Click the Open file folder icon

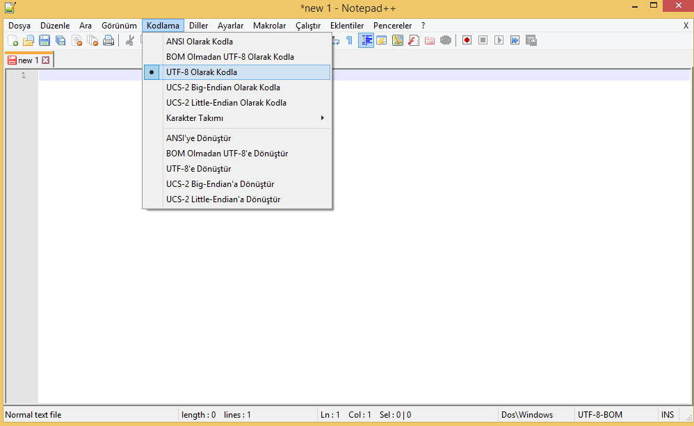29,41
